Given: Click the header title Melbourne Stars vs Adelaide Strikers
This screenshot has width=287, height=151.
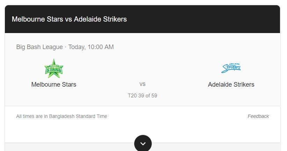Looking at the screenshot, I should [69, 19].
